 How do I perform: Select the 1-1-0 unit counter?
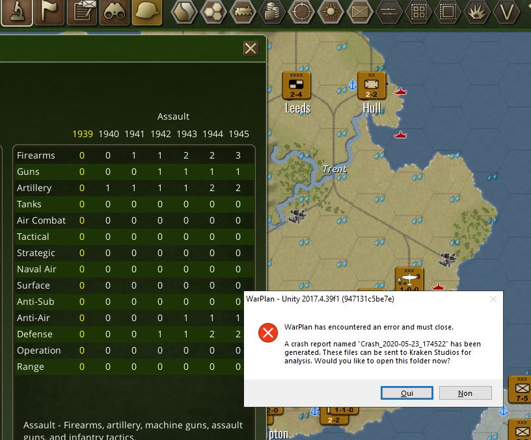click(x=344, y=410)
